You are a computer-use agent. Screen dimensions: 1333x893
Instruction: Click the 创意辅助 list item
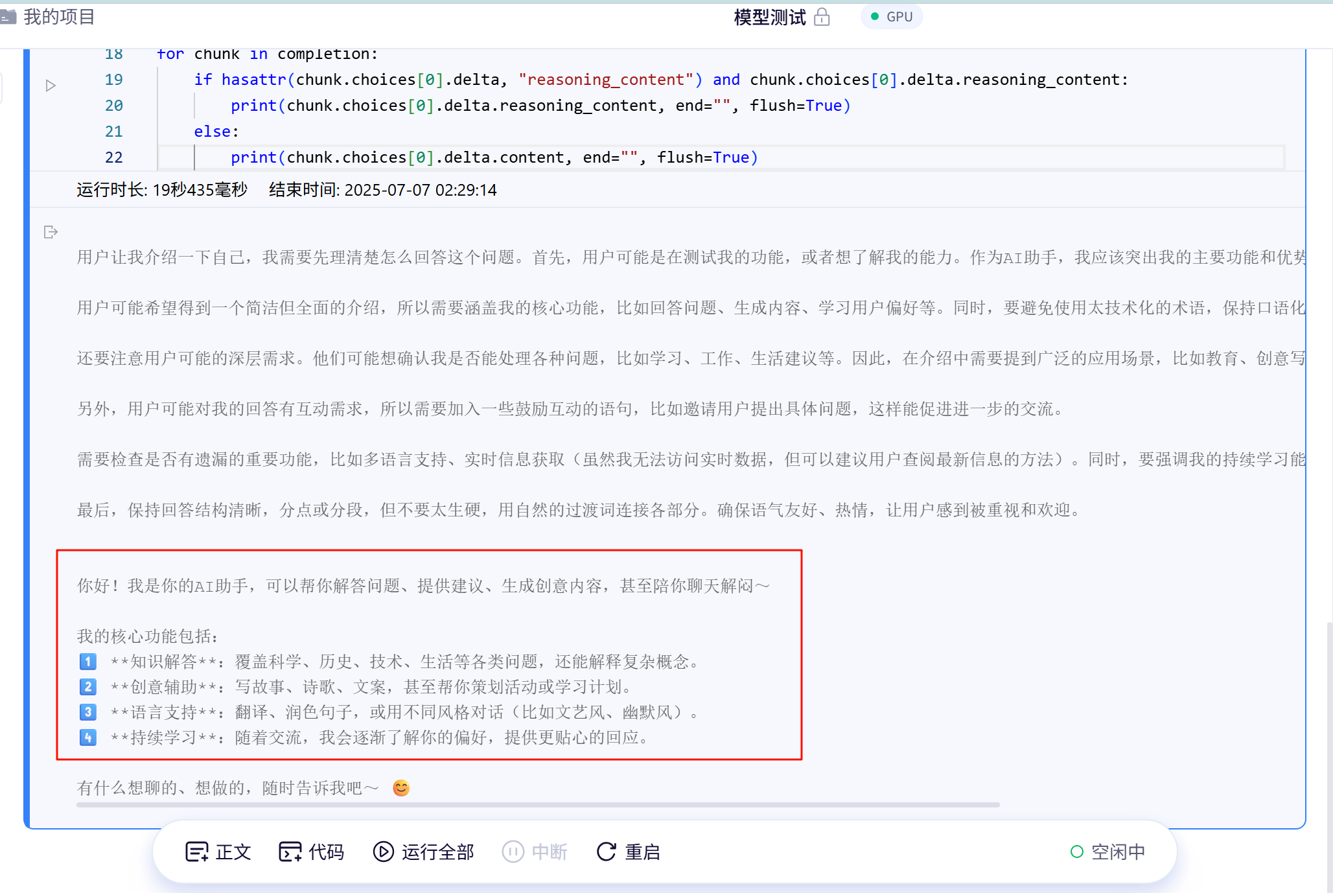pos(356,687)
